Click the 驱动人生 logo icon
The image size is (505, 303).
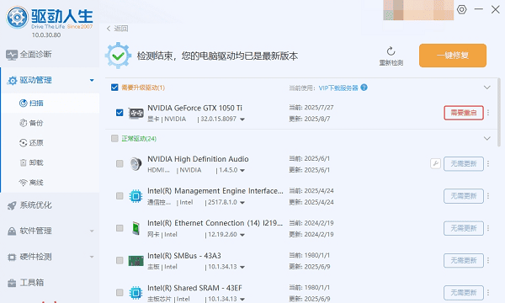click(x=18, y=17)
